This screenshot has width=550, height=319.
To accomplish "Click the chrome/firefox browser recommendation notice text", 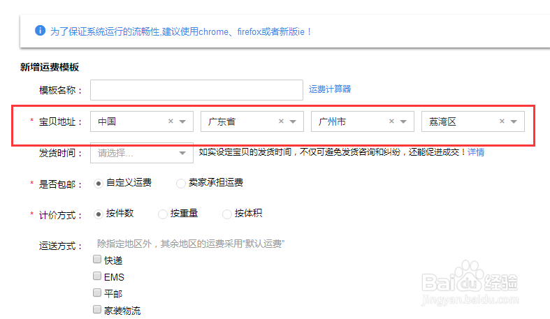I will click(180, 31).
